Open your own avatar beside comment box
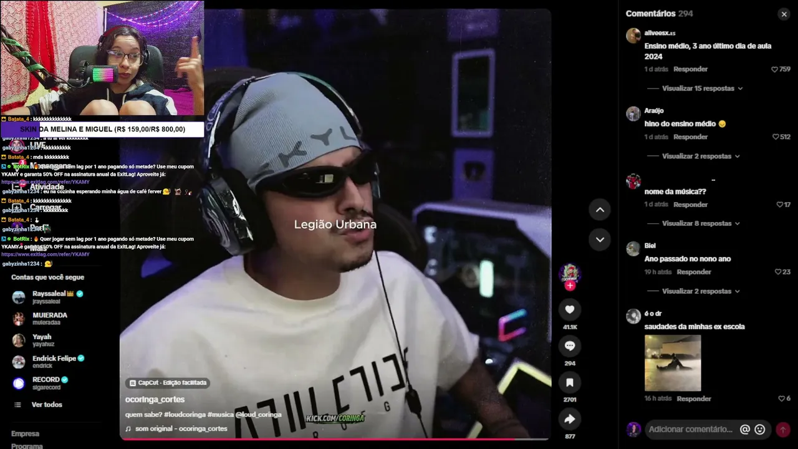 tap(633, 429)
